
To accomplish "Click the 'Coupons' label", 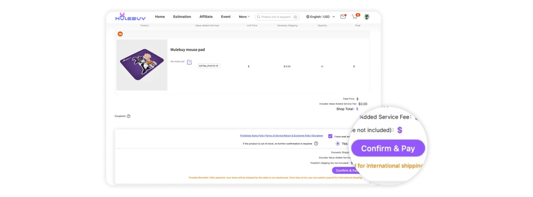I will pyautogui.click(x=120, y=116).
